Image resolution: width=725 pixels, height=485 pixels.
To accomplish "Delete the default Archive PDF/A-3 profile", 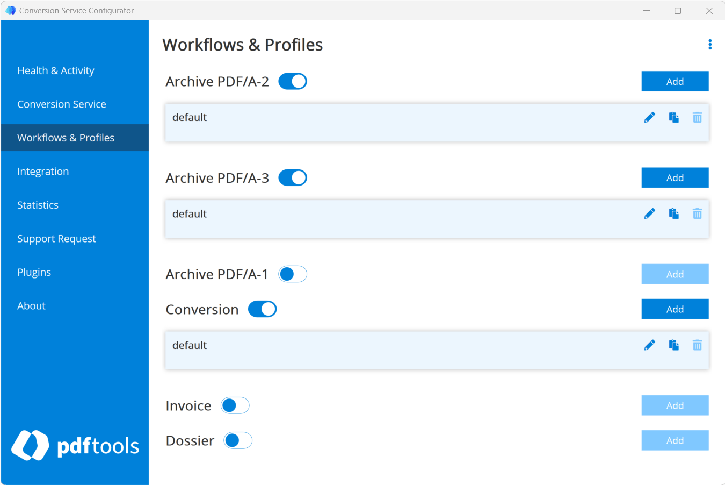I will coord(697,213).
